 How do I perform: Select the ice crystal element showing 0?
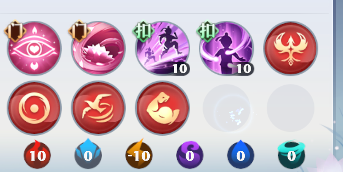click(88, 154)
